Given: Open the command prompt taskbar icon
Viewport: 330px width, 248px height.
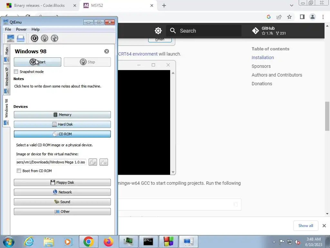Looking at the screenshot, I should point(148,242).
